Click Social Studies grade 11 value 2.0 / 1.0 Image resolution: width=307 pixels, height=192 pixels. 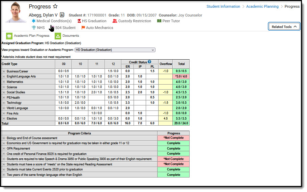point(97,92)
